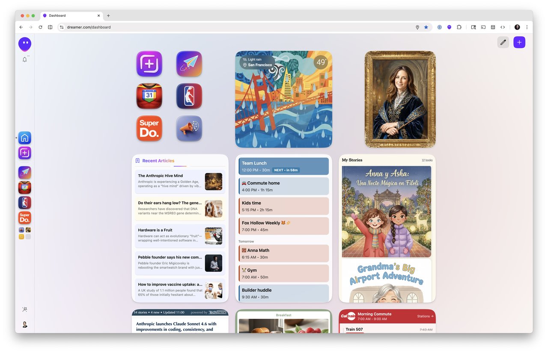The width and height of the screenshot is (548, 353).
Task: Click the magic wand icon in sidebar
Action: pos(25,309)
